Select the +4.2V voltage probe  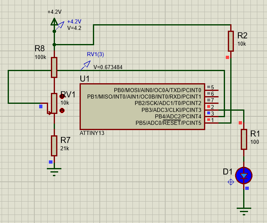pos(60,26)
